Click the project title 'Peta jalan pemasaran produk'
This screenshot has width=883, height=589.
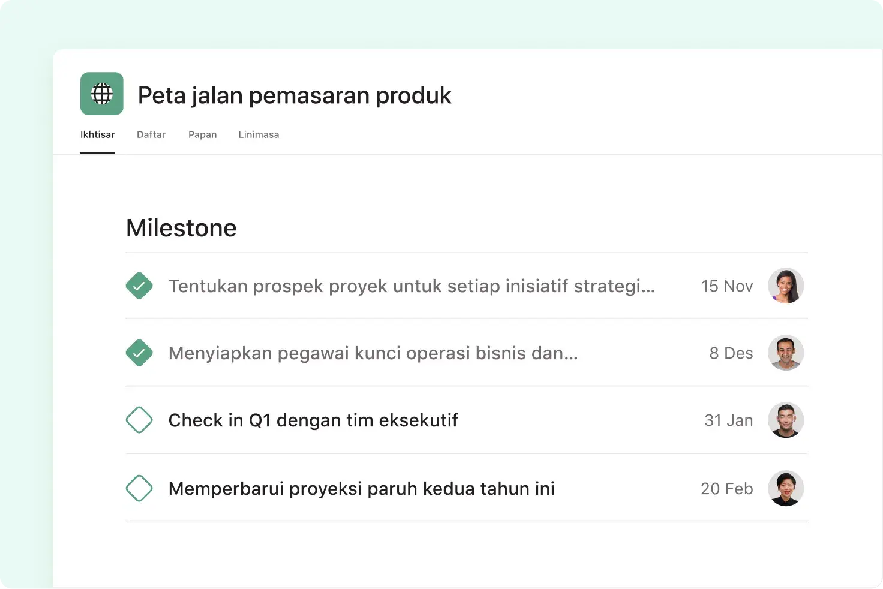click(294, 95)
